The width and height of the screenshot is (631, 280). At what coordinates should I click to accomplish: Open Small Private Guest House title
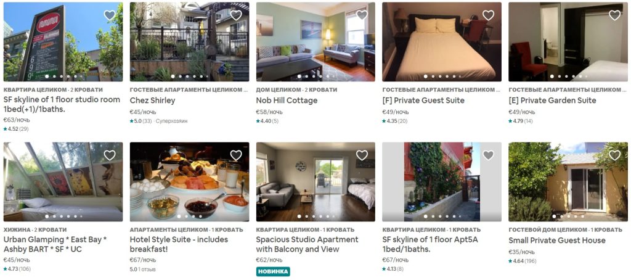[x=557, y=240]
